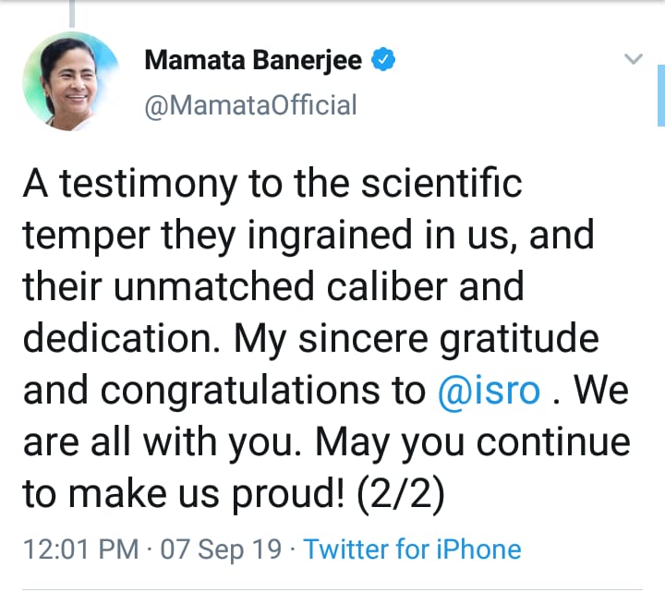Click the word 'scientific' in the tweet
Screen dimensions: 665x592
click(x=441, y=183)
